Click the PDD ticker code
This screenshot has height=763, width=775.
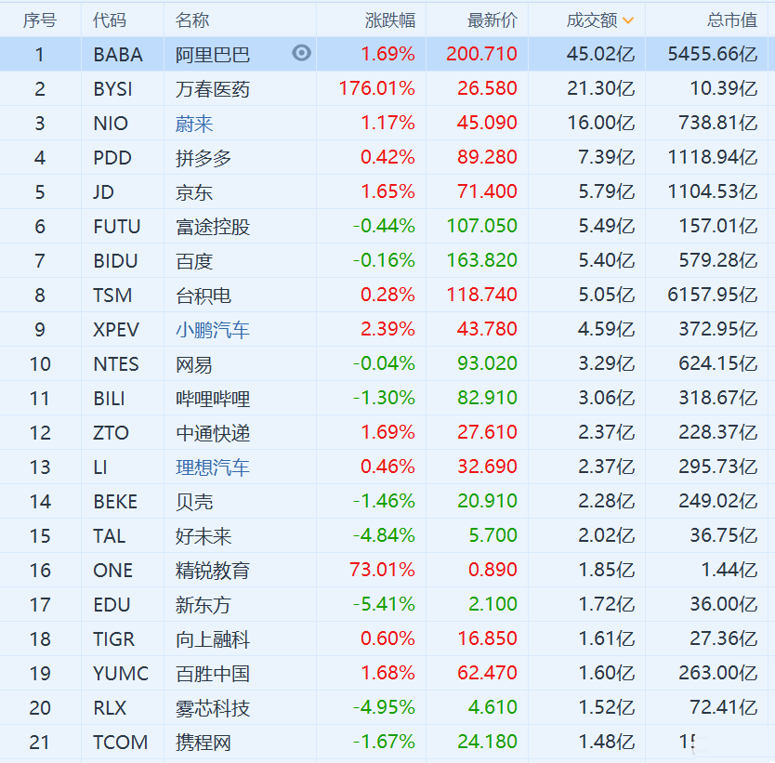coord(112,158)
